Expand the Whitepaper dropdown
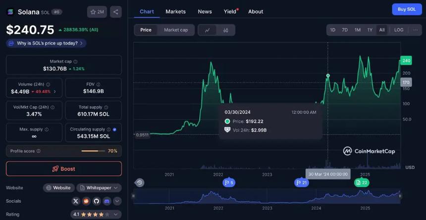 click(x=99, y=188)
